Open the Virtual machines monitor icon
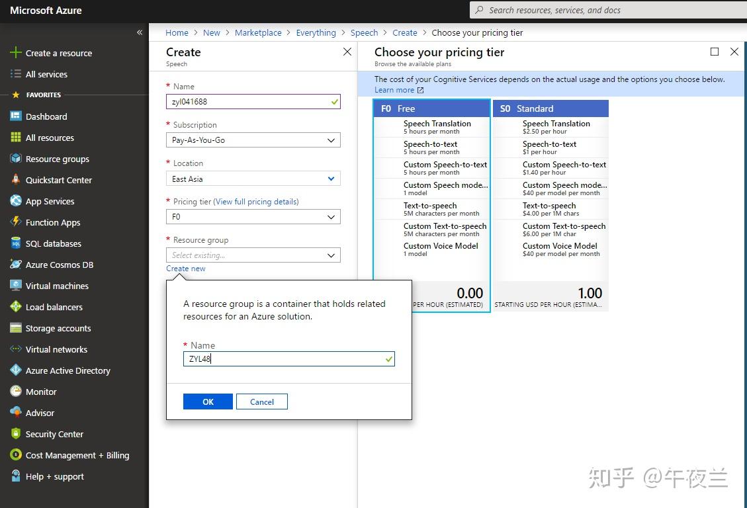The height and width of the screenshot is (508, 747). point(16,286)
